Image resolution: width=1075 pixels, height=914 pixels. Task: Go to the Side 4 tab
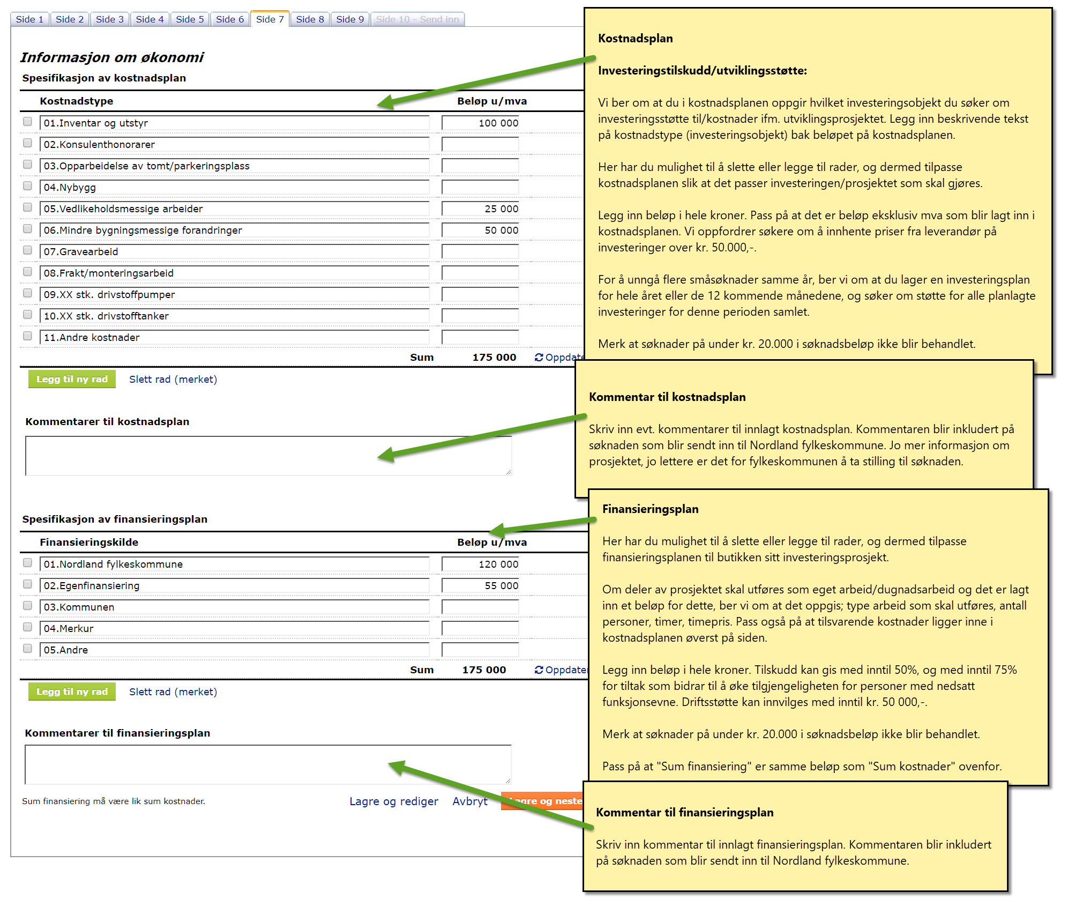(x=150, y=19)
